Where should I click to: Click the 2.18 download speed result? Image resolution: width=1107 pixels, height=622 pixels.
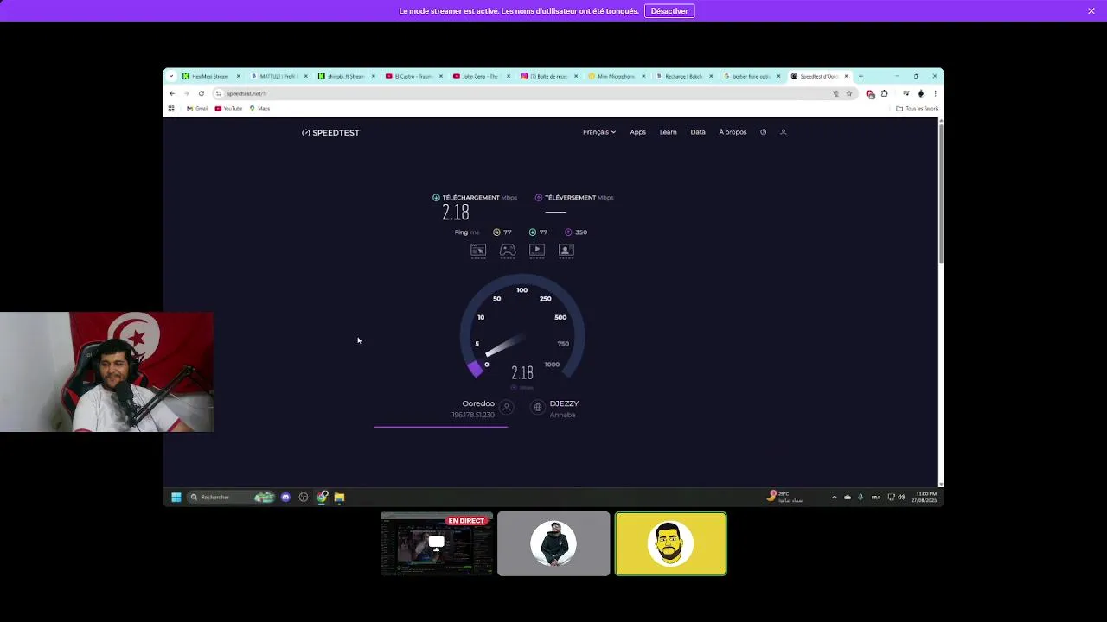tap(456, 213)
